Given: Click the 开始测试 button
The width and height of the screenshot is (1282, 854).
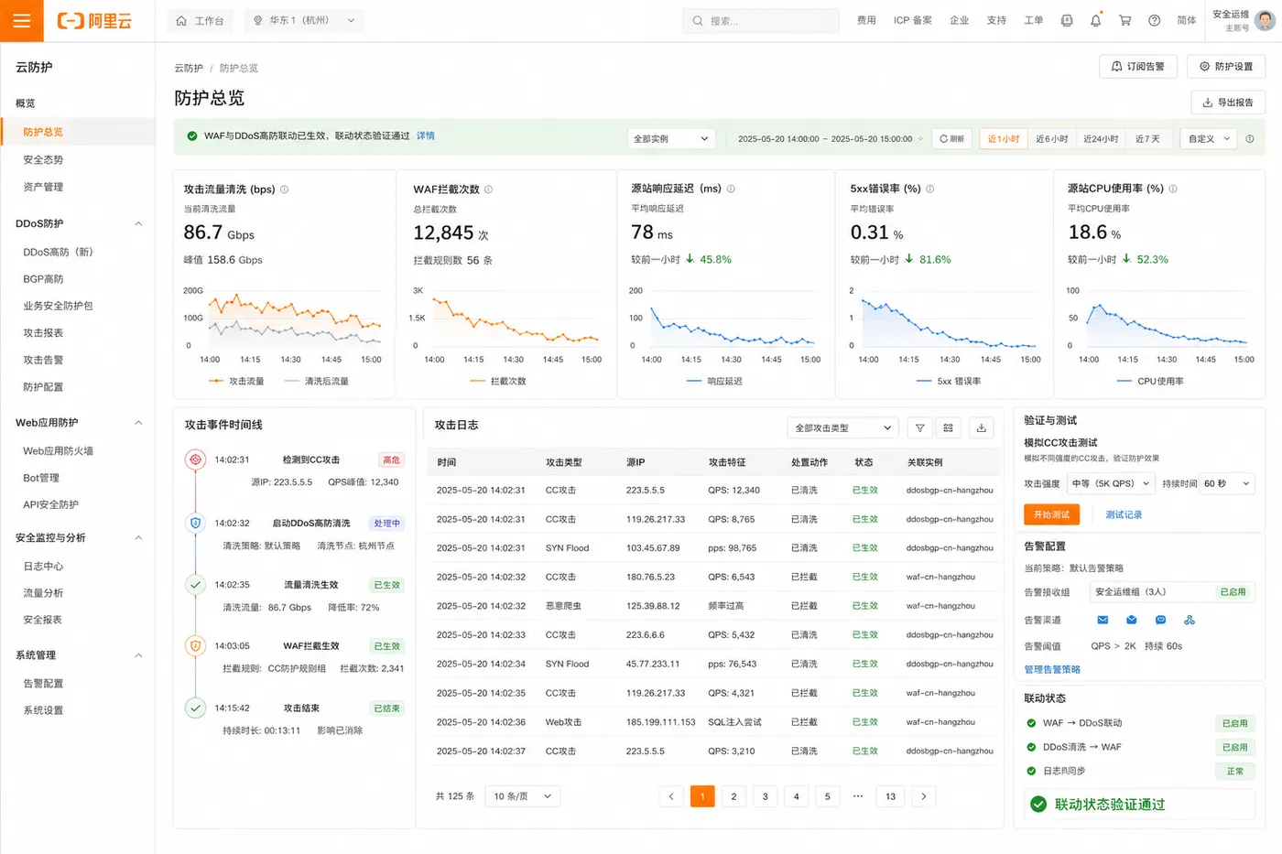Looking at the screenshot, I should 1051,514.
